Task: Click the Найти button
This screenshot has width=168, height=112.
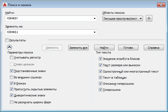Action: click(104, 48)
